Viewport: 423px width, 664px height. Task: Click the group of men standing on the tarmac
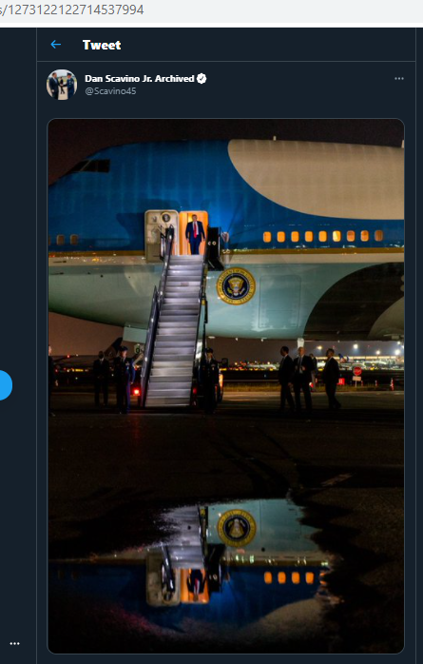(x=309, y=379)
